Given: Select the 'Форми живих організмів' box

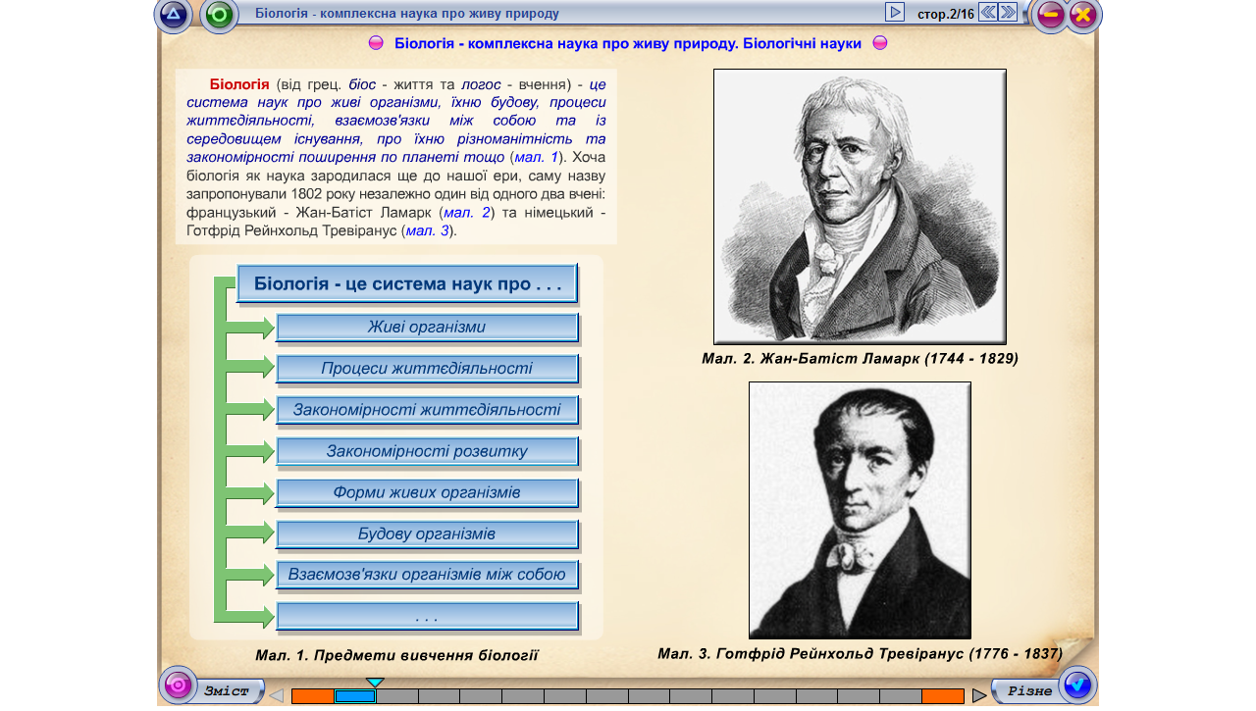Looking at the screenshot, I should click(x=427, y=492).
